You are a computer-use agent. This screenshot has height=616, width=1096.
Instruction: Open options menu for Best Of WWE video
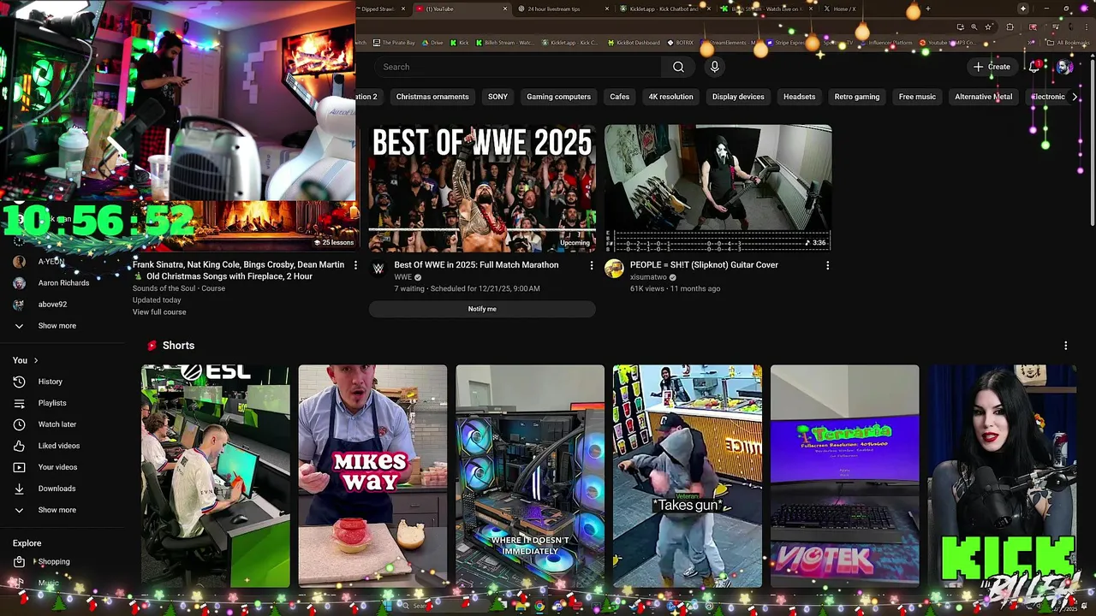click(x=591, y=265)
